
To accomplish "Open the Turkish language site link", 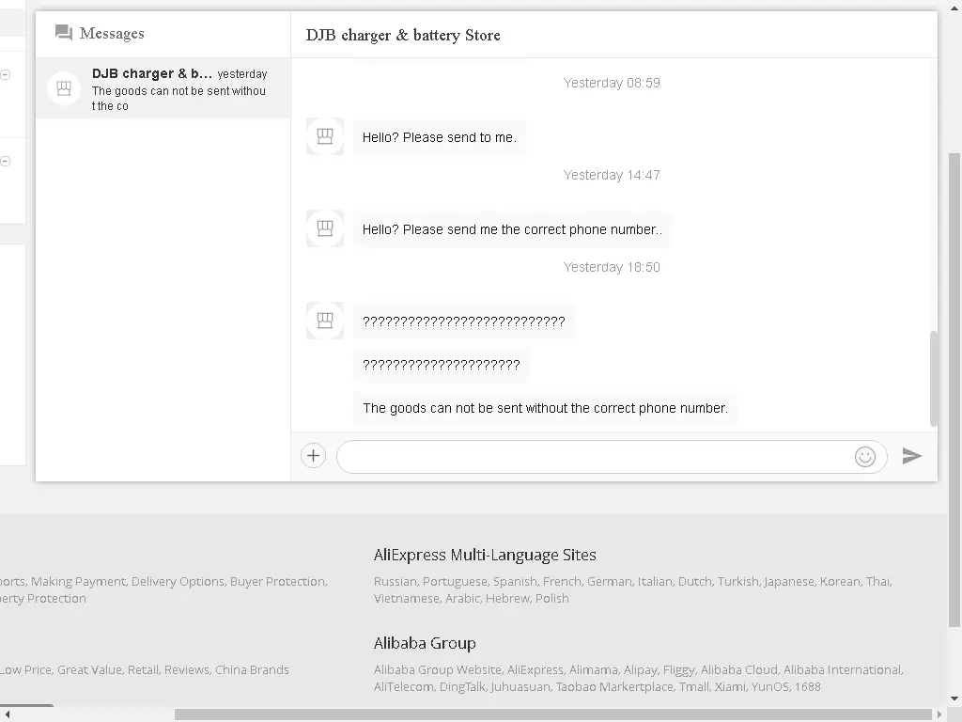I will [738, 581].
